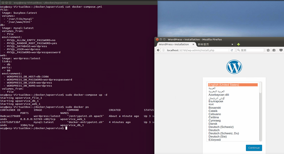The width and height of the screenshot is (284, 154).
Task: Click the 搜索 search field
Action: coord(250,50)
